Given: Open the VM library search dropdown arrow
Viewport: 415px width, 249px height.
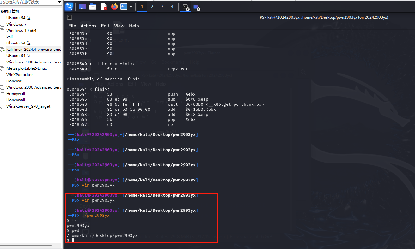Looking at the screenshot, I should click(59, 2).
